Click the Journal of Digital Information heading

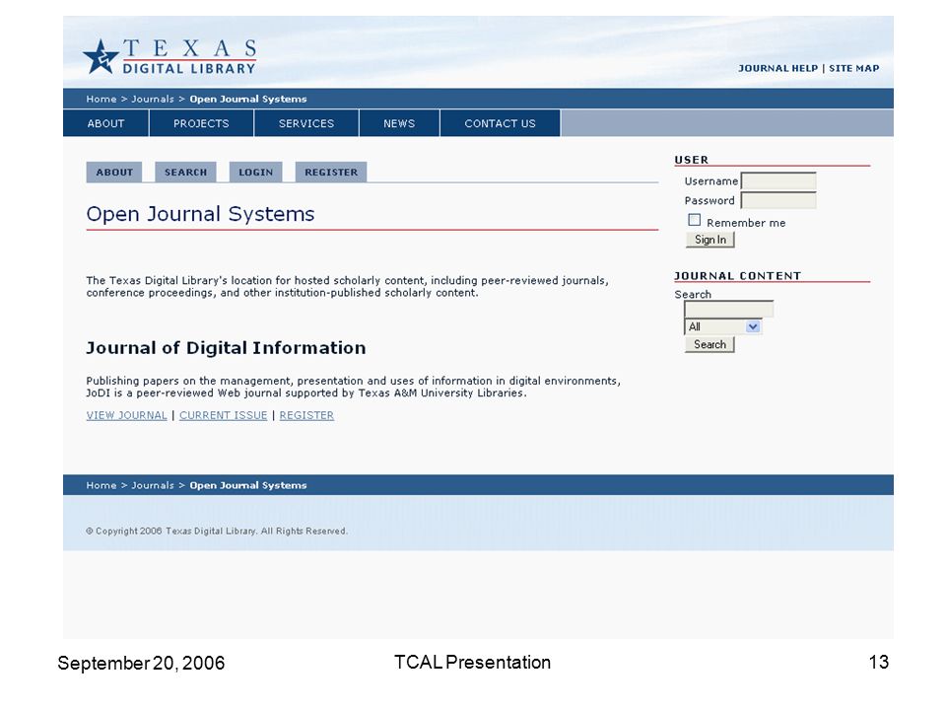click(226, 348)
